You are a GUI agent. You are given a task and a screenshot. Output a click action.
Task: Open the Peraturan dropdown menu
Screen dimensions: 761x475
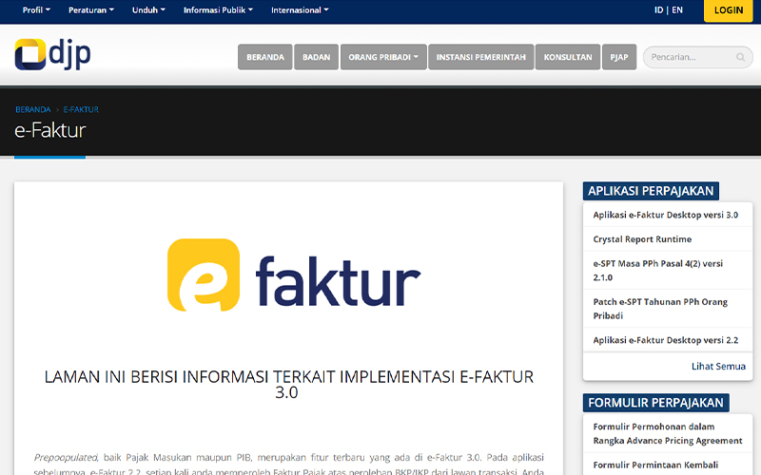pyautogui.click(x=91, y=10)
